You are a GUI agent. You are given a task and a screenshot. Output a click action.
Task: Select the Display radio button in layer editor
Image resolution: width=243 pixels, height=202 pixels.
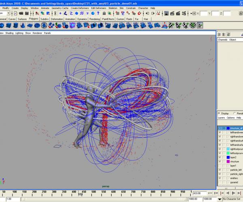[219, 113]
